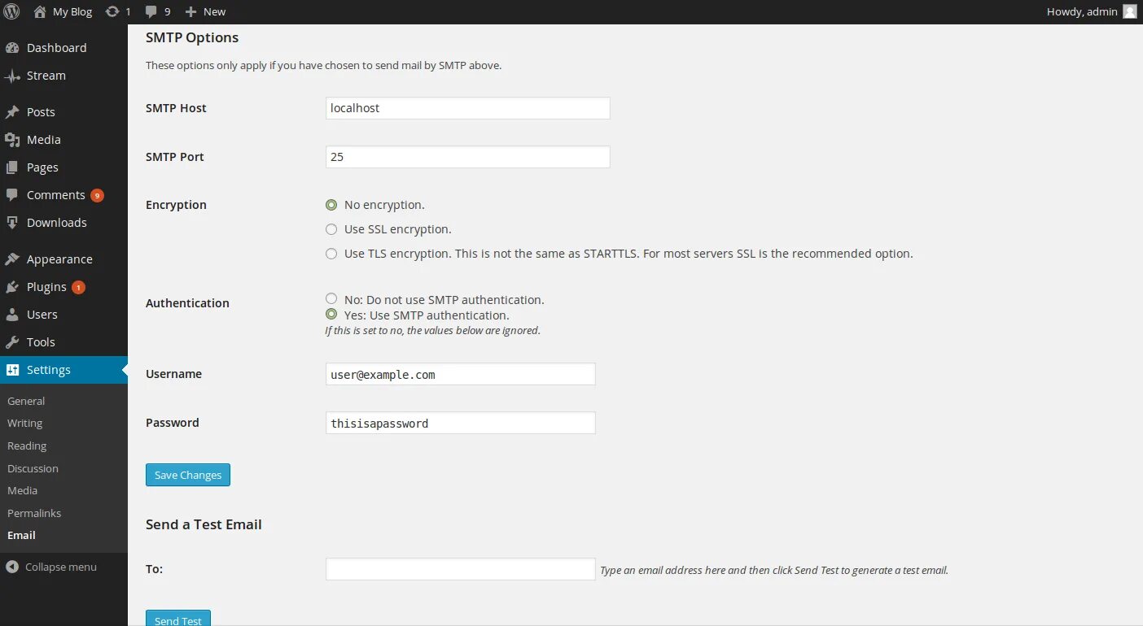Click the Tools wrench icon

click(12, 342)
